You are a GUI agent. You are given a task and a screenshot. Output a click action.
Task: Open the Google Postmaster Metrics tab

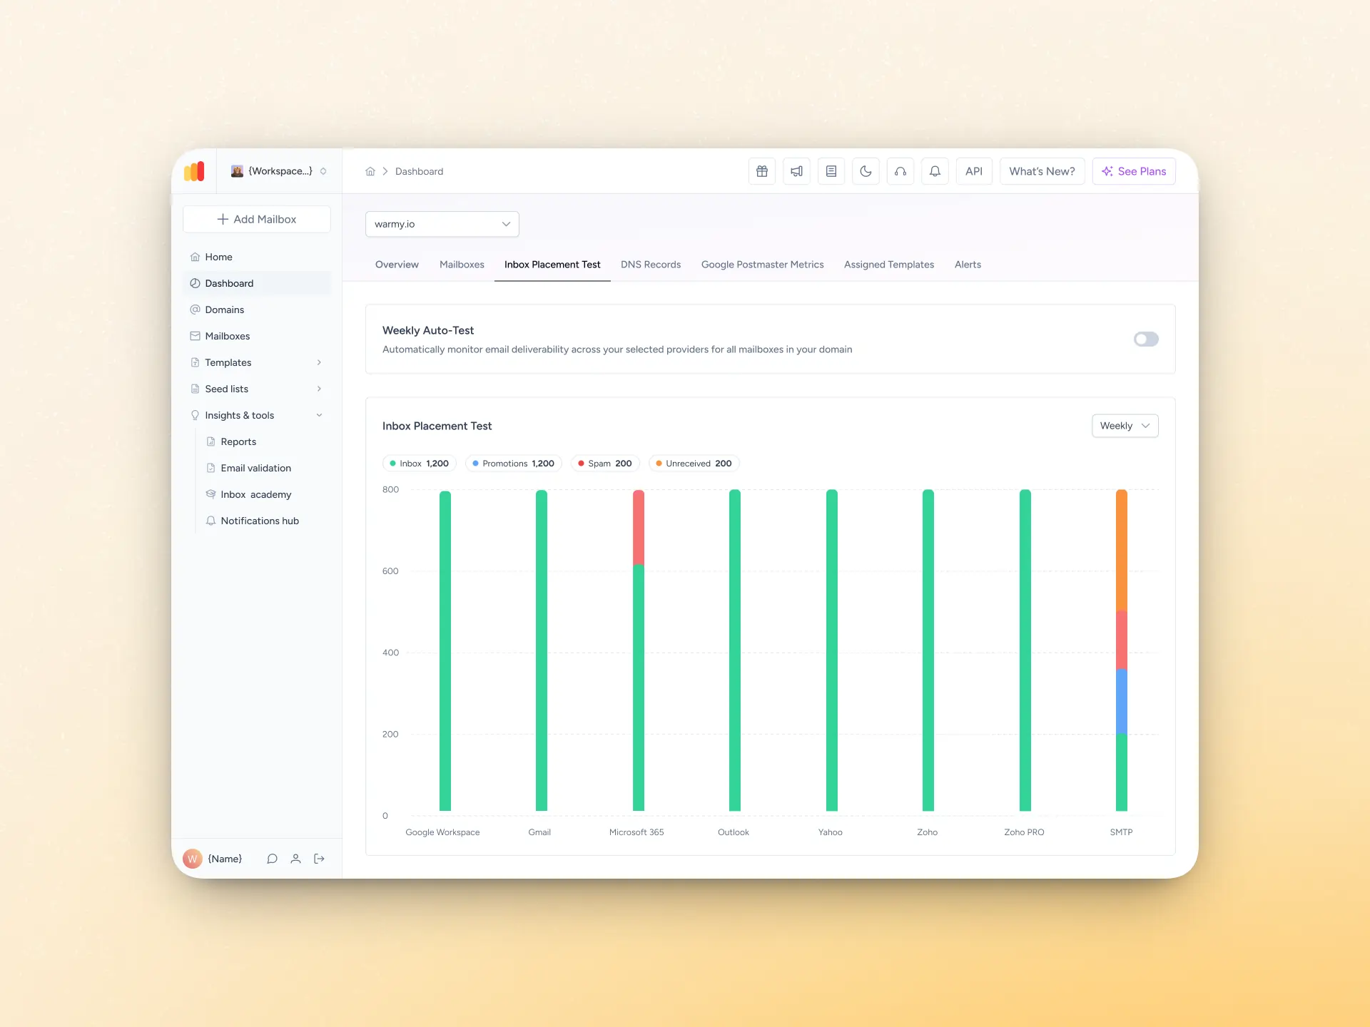762,265
